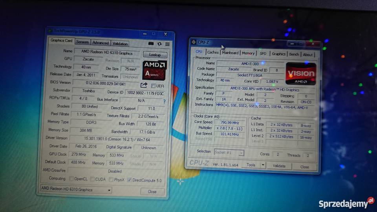Toggle the OpenCL checkbox
Screen dimensions: 377x212
[71, 179]
